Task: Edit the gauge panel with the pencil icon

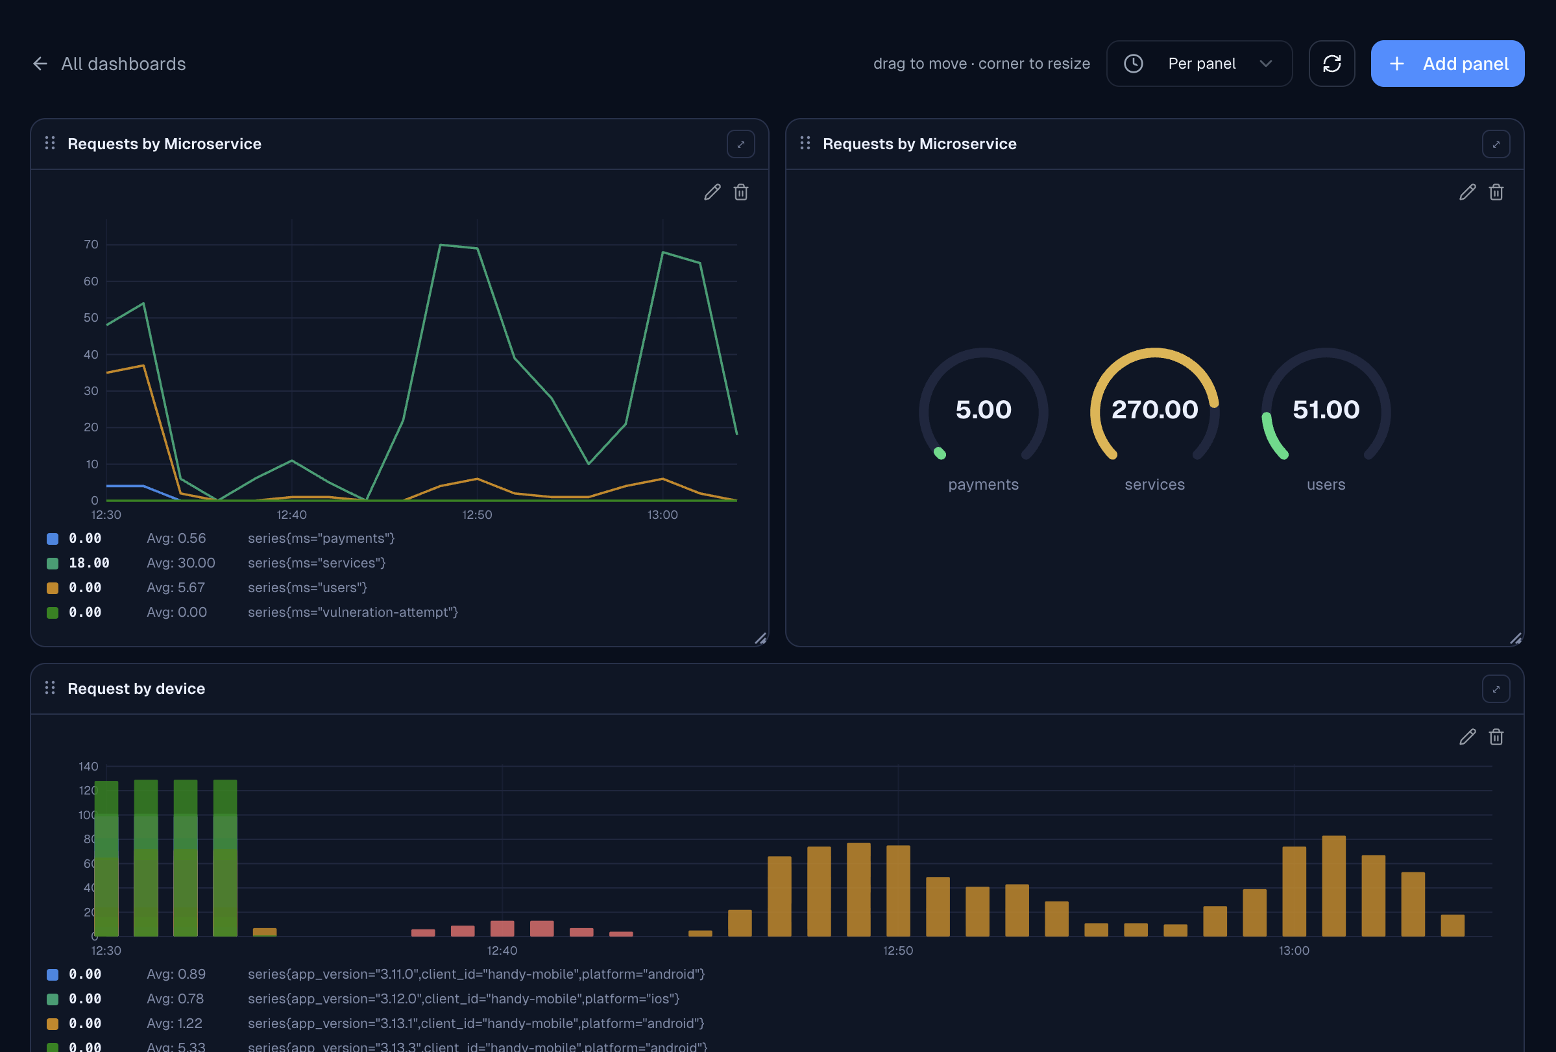Action: click(1468, 193)
